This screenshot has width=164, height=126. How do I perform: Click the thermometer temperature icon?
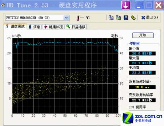click(x=78, y=18)
